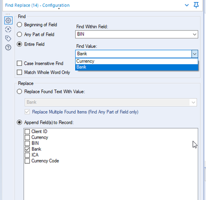This screenshot has width=206, height=200.
Task: Pin the Configuration window with pushpin icon
Action: click(196, 5)
